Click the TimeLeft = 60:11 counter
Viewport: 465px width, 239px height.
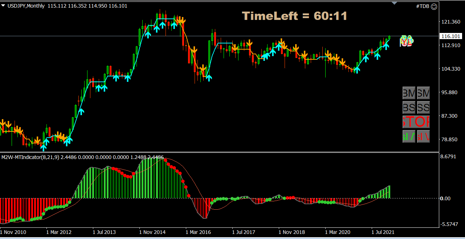pyautogui.click(x=295, y=16)
